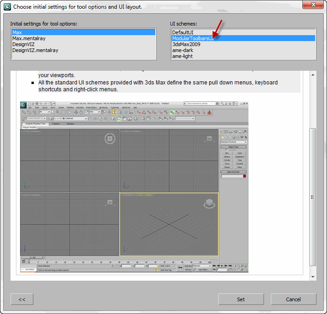Viewport: 327px width, 314px height.
Task: Click the preview pane scrollbar thumb
Action: point(313,196)
